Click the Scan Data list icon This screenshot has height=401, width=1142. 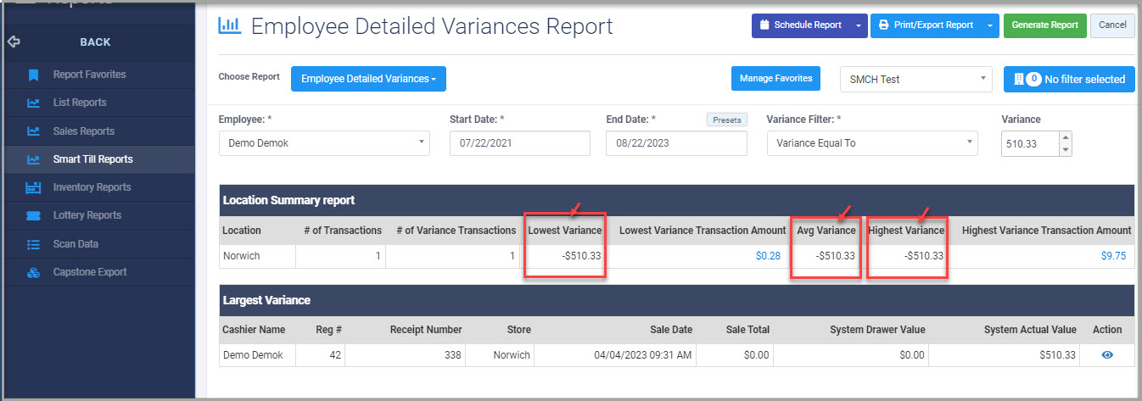34,244
